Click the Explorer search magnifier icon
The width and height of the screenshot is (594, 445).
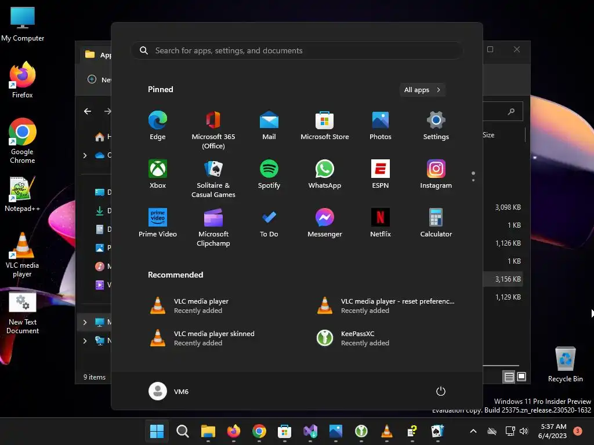pos(512,111)
